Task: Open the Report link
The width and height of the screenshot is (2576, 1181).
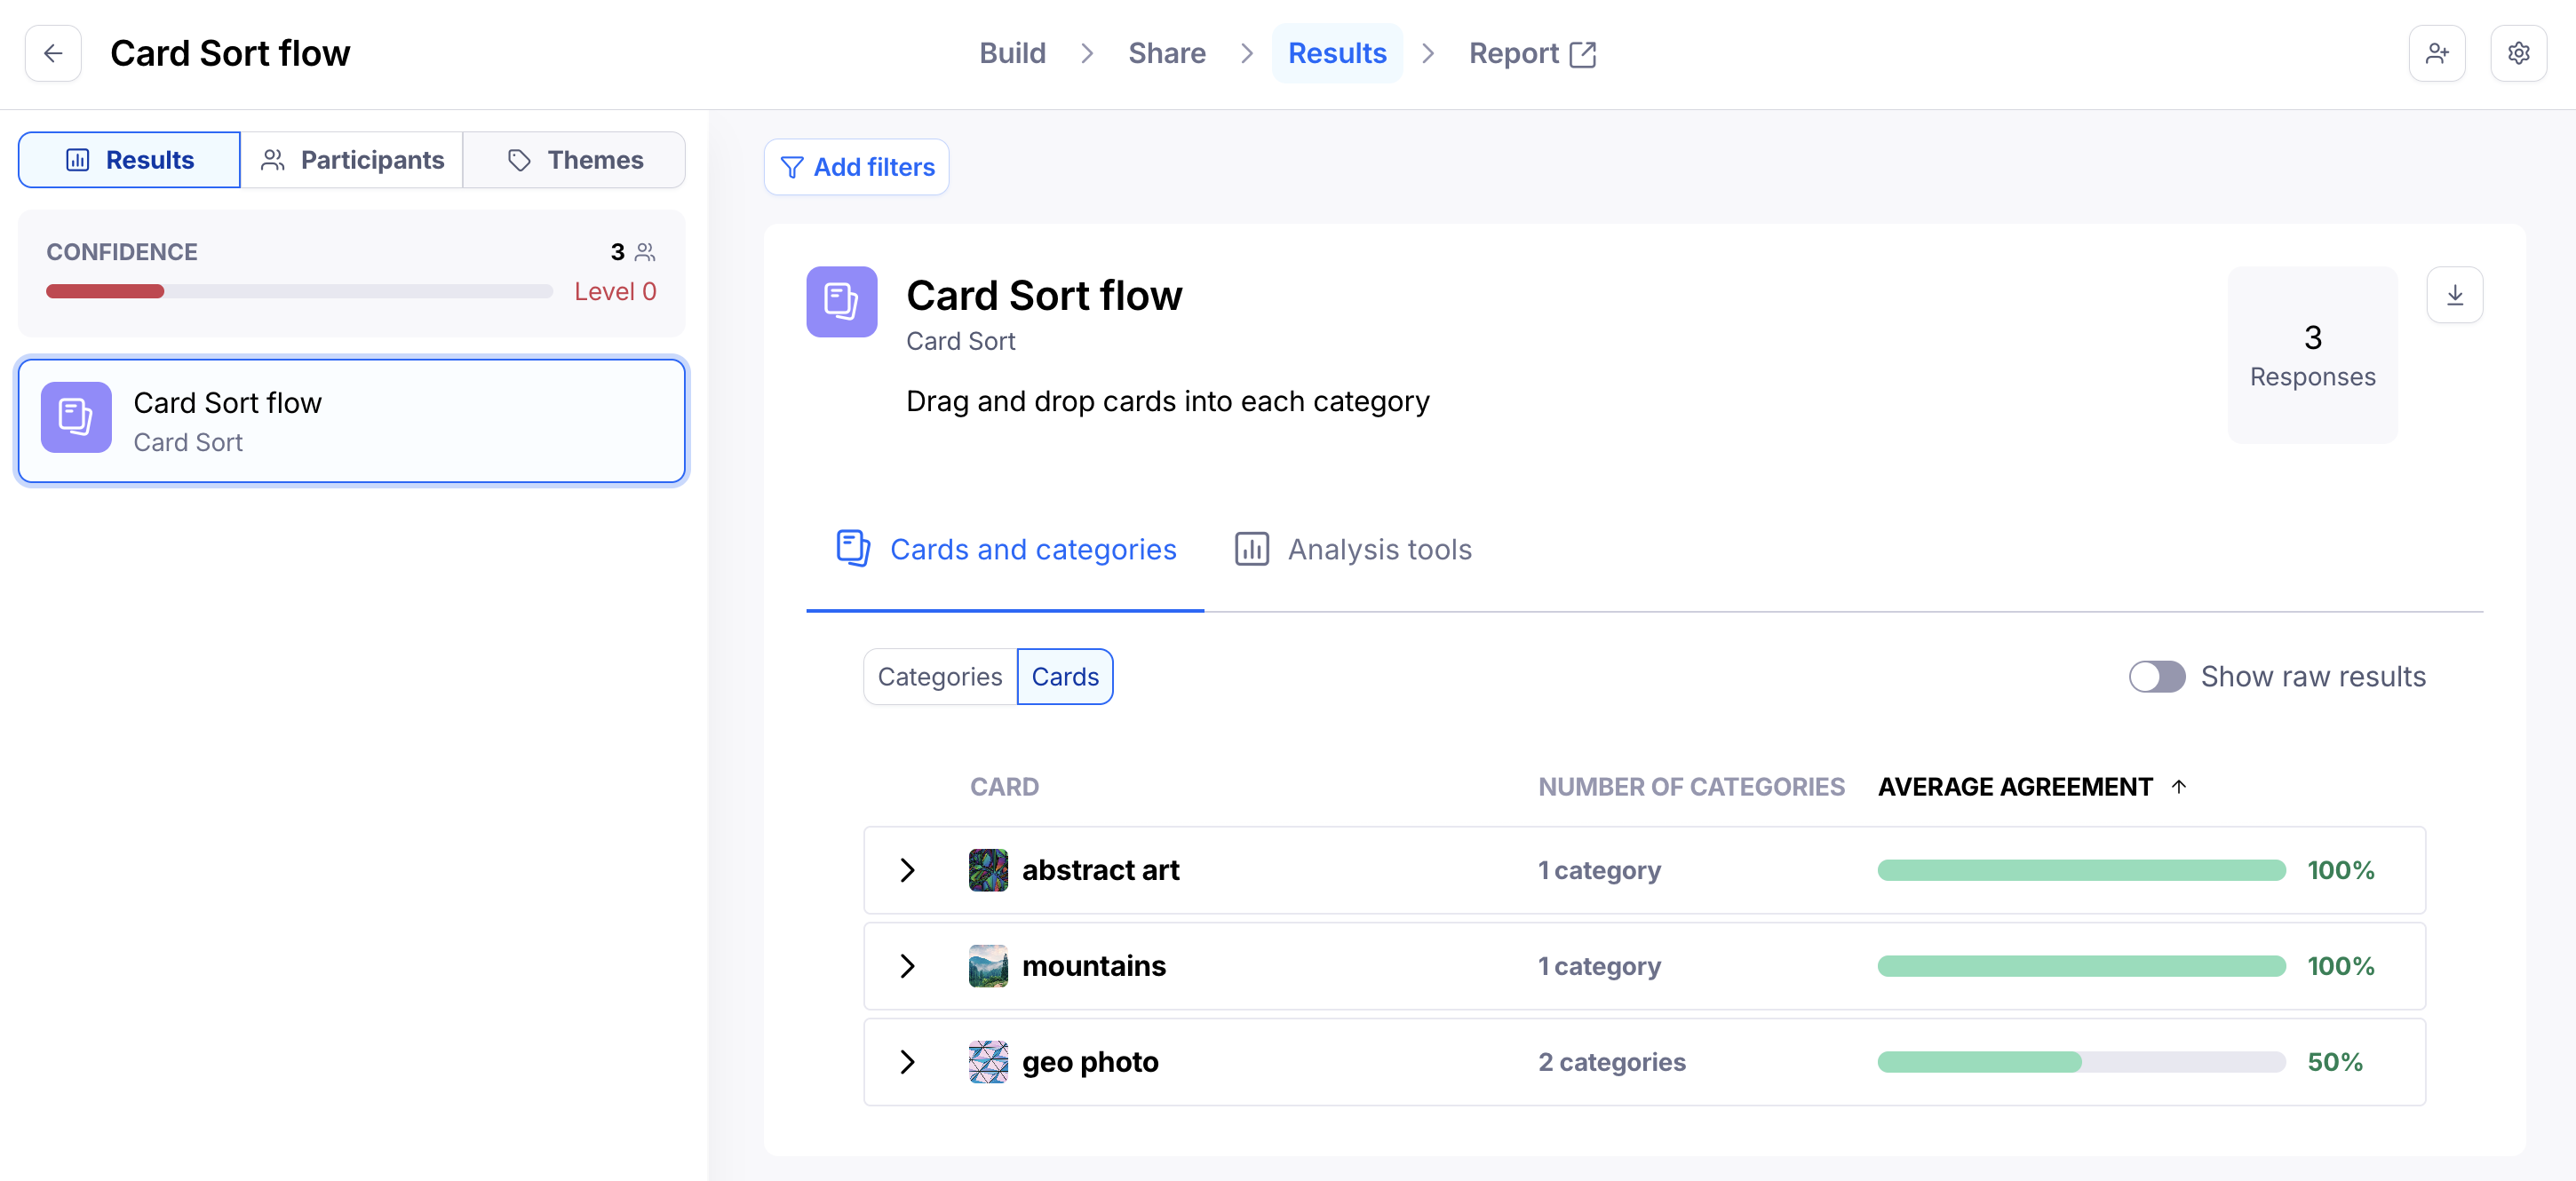Action: point(1531,53)
